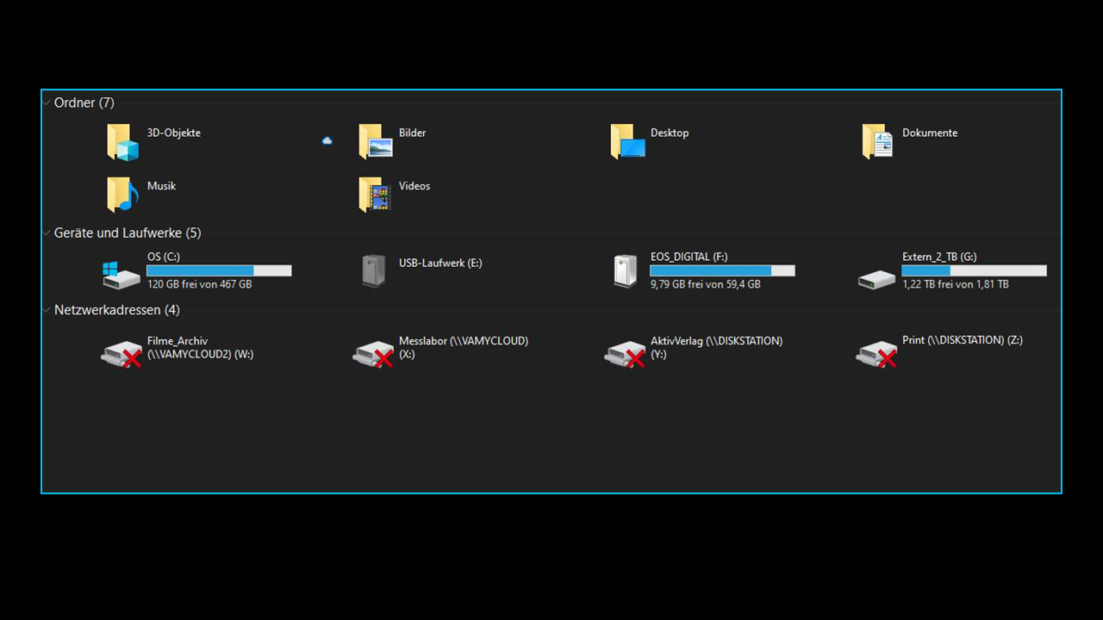The width and height of the screenshot is (1103, 620).
Task: Select the Desktop folder icon
Action: (626, 143)
